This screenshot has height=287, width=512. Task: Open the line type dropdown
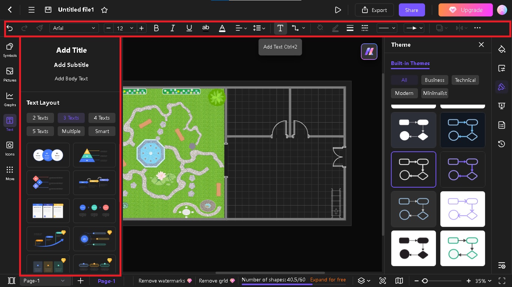[x=387, y=28]
